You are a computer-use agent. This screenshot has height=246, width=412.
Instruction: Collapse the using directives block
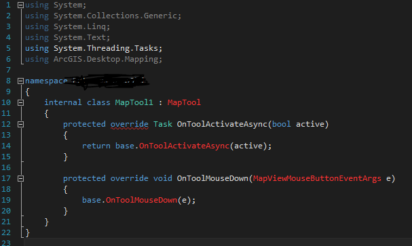point(20,5)
